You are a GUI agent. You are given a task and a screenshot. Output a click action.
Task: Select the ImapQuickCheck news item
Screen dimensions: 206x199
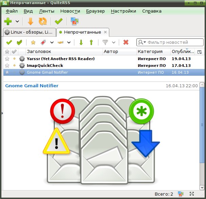click(45, 66)
